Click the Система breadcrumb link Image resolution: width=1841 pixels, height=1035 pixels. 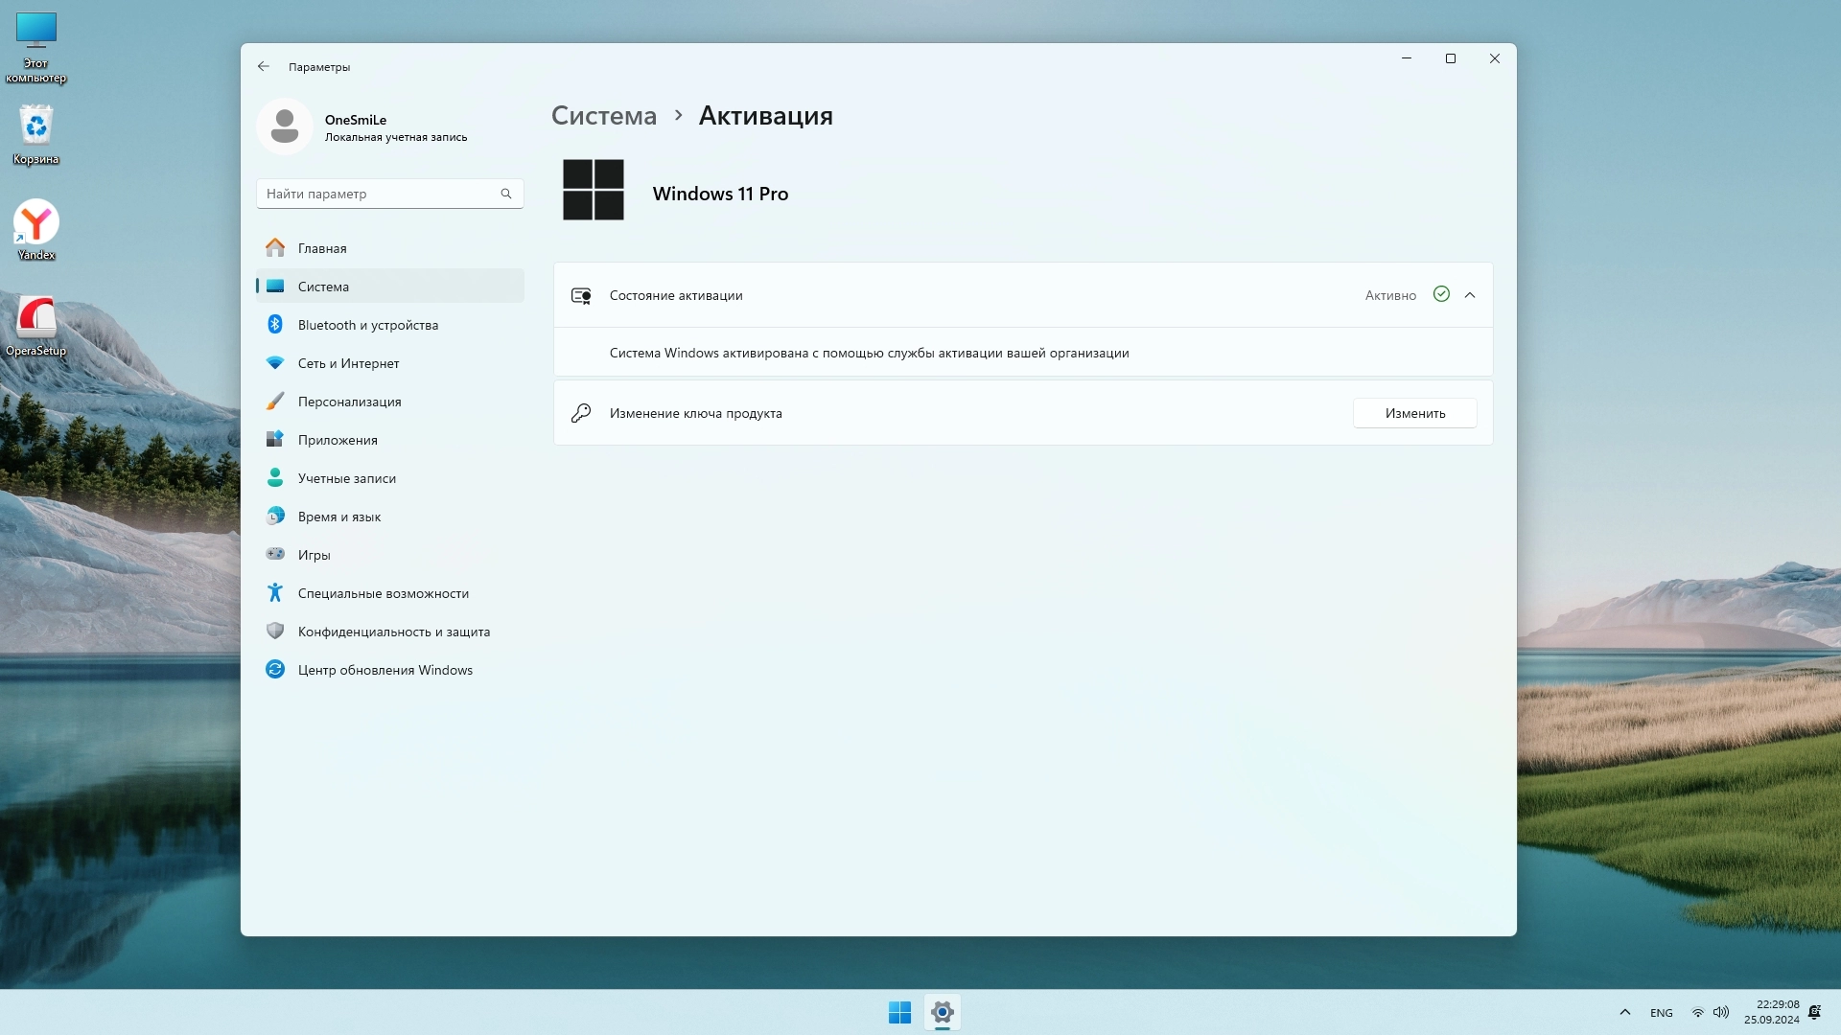pos(604,116)
